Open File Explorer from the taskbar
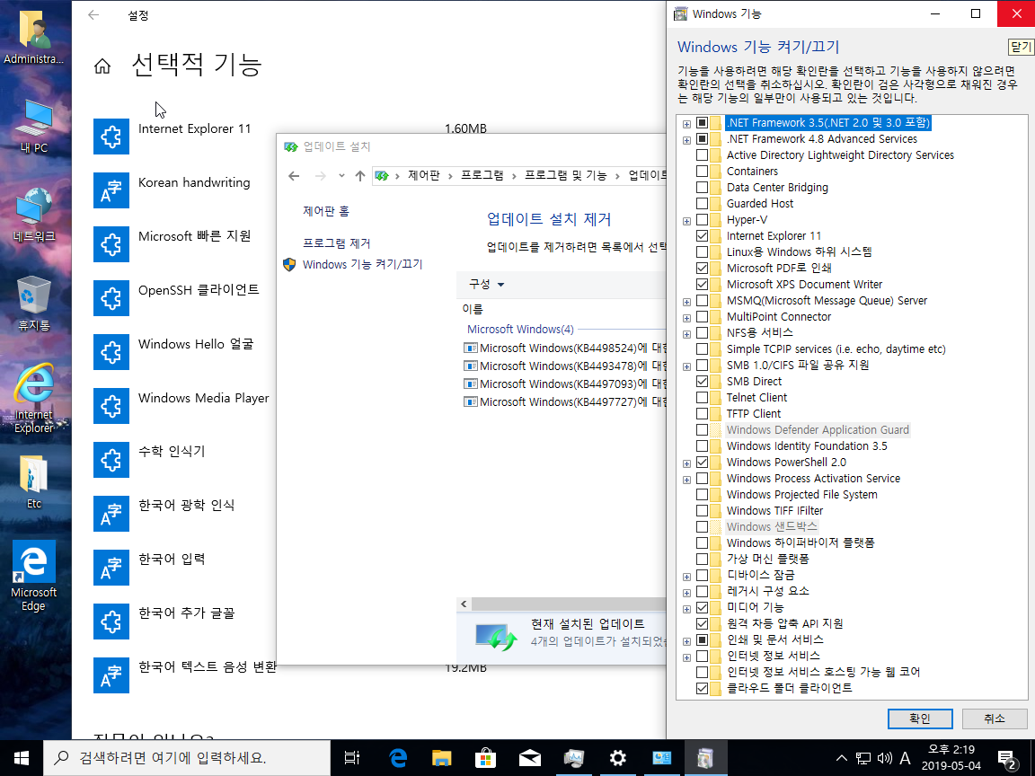1035x776 pixels. coord(441,758)
